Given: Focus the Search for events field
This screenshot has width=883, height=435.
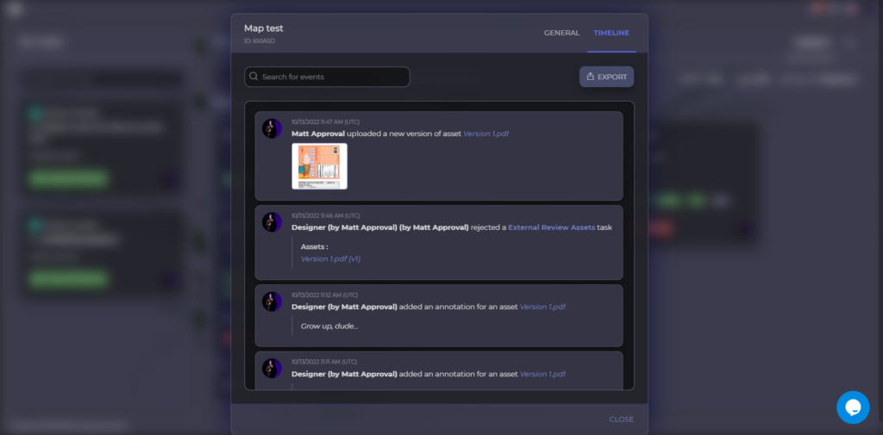Looking at the screenshot, I should click(327, 77).
